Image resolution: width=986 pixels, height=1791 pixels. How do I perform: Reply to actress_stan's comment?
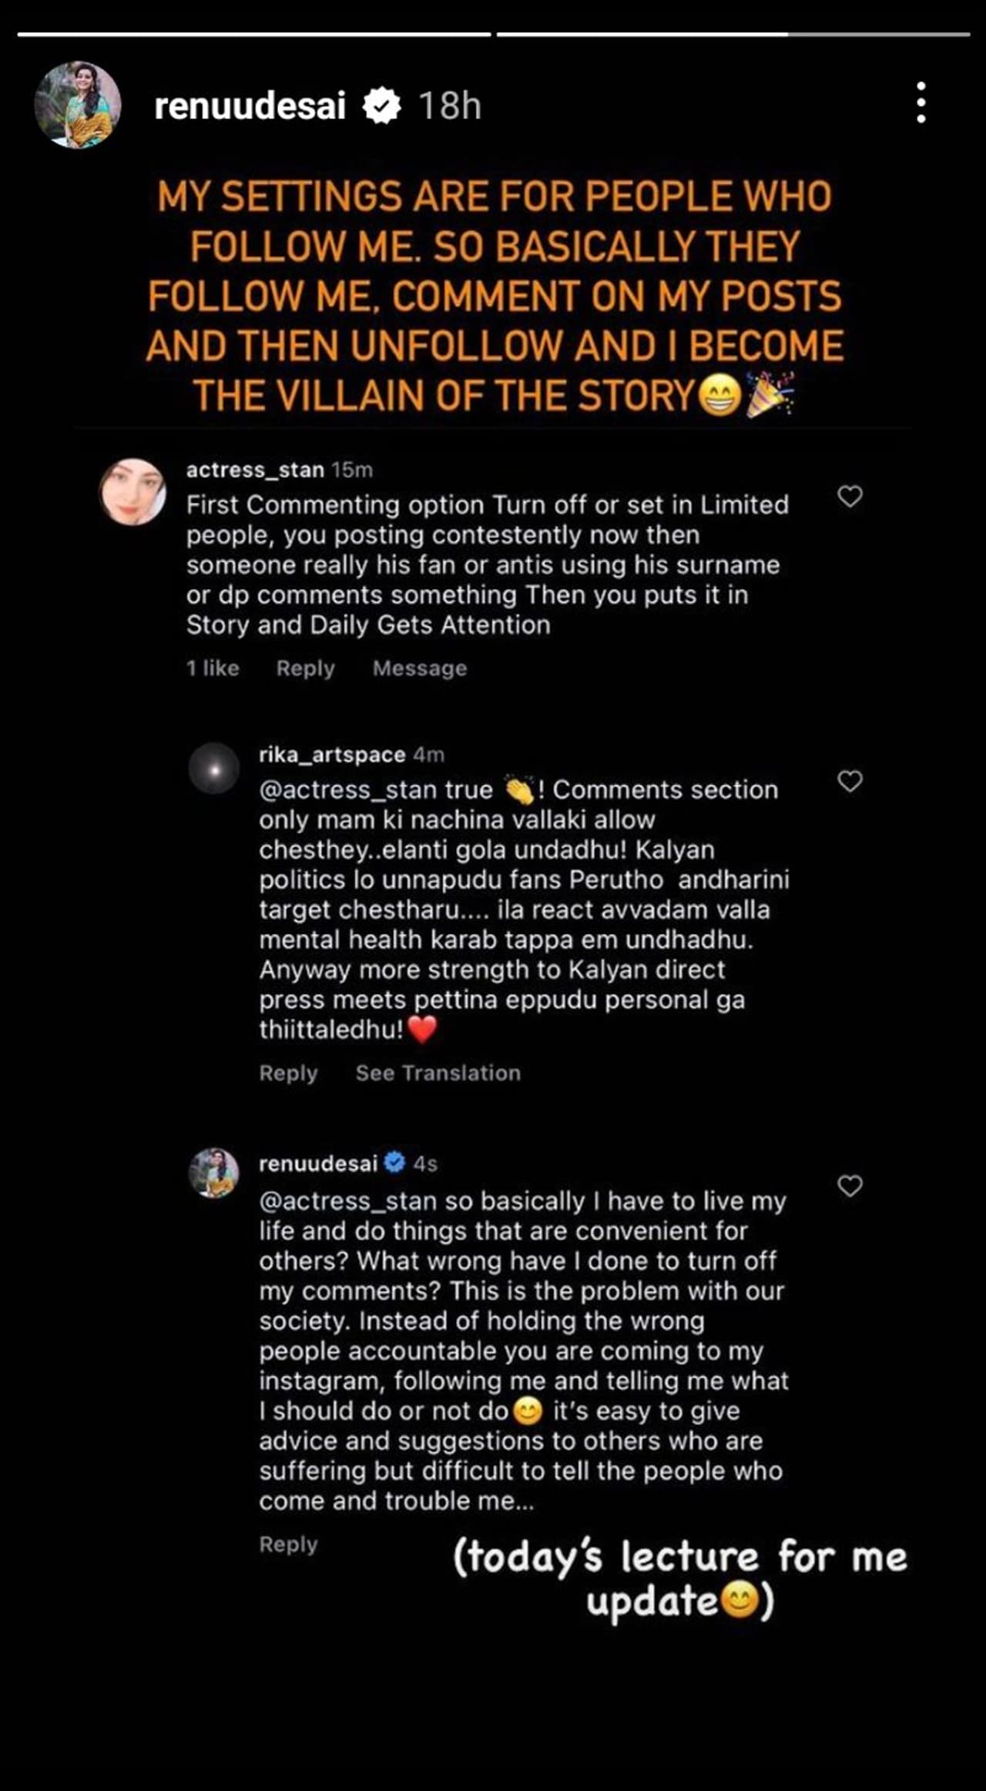point(305,668)
